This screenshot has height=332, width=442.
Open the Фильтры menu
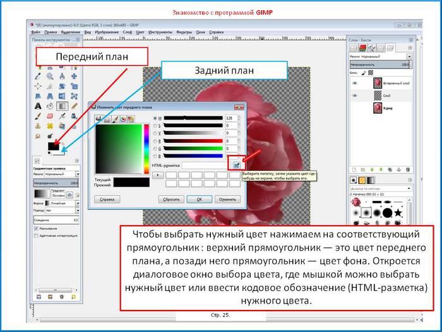[184, 32]
